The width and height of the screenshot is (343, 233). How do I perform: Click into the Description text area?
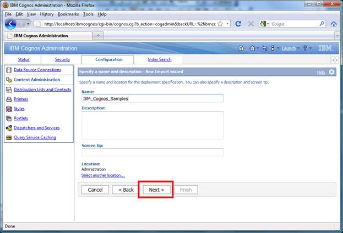153,125
